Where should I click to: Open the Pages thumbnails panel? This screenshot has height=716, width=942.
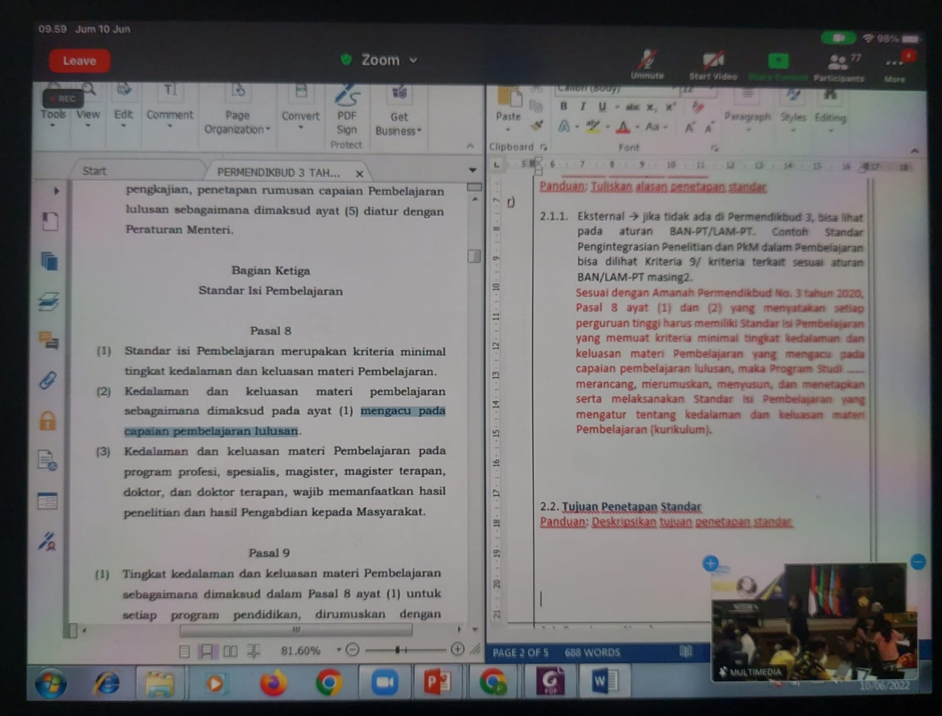(49, 261)
